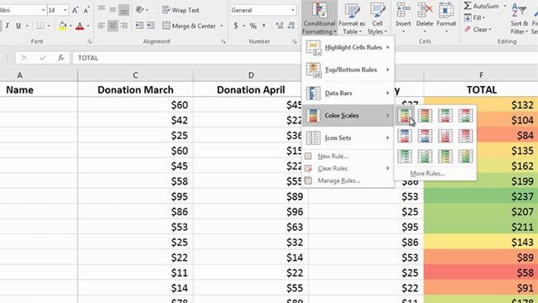Apply percent style

253,26
